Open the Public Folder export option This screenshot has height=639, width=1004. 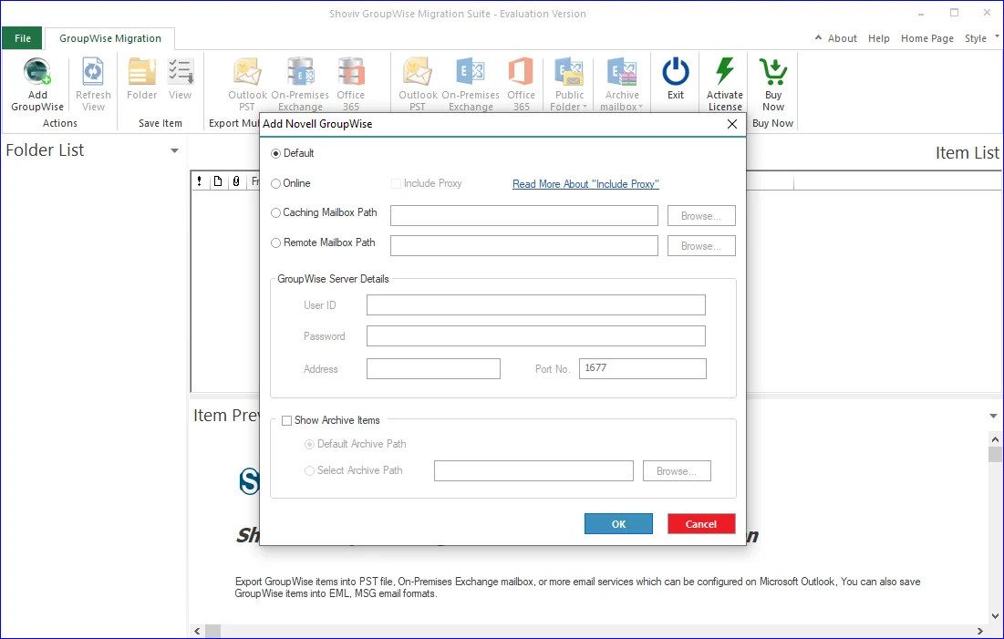point(569,72)
